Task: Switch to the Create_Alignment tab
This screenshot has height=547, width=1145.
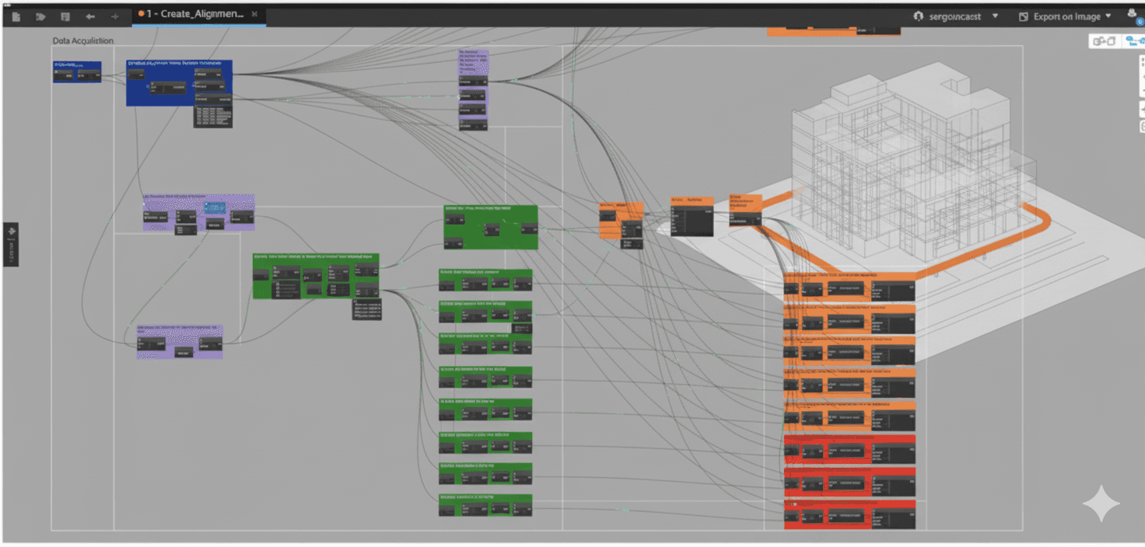Action: (x=194, y=13)
